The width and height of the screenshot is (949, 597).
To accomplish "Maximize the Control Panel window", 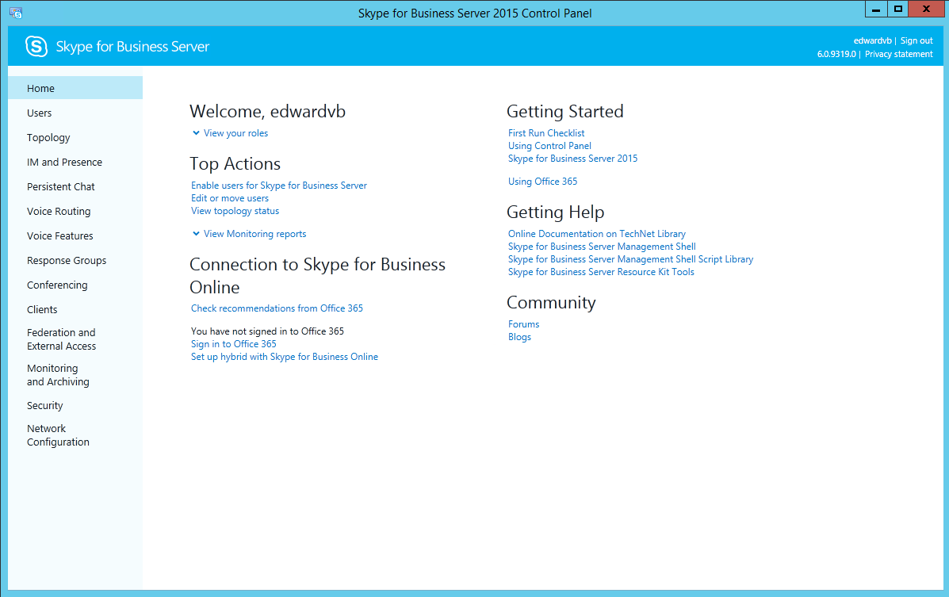I will tap(898, 9).
